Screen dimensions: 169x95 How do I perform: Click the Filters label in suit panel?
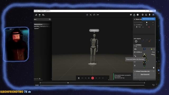coord(153,55)
